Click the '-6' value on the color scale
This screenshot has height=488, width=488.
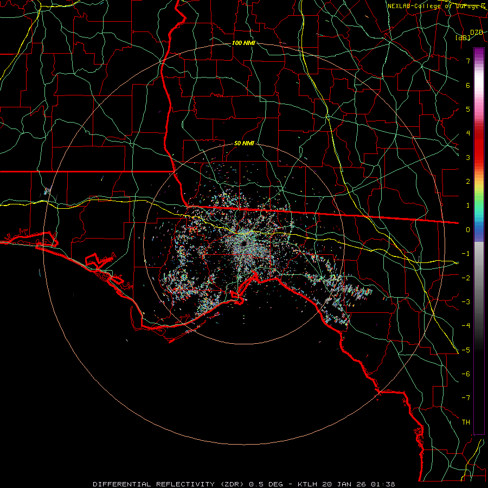[466, 374]
